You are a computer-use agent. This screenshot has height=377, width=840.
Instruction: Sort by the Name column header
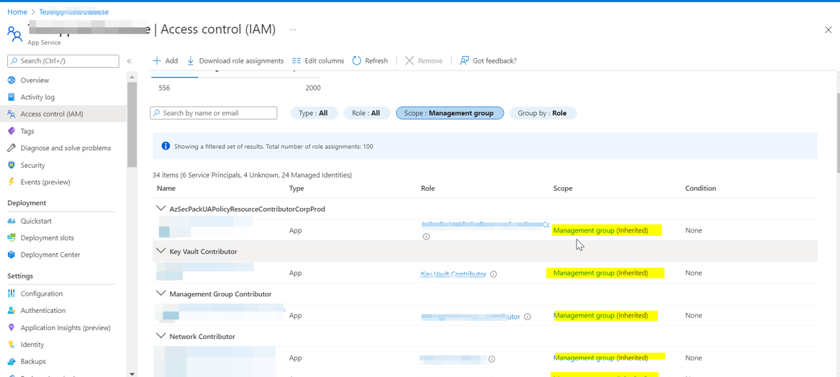[x=166, y=188]
